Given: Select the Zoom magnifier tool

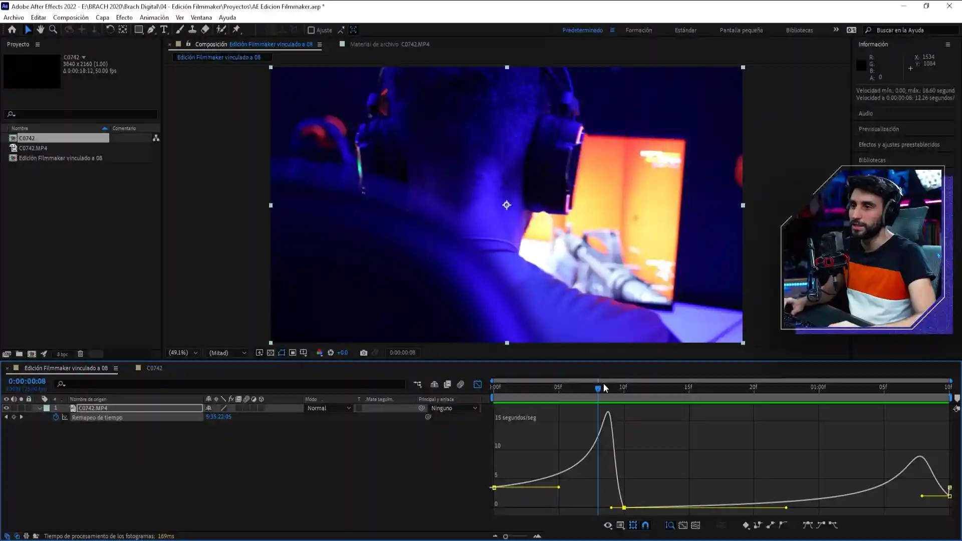Looking at the screenshot, I should (53, 30).
